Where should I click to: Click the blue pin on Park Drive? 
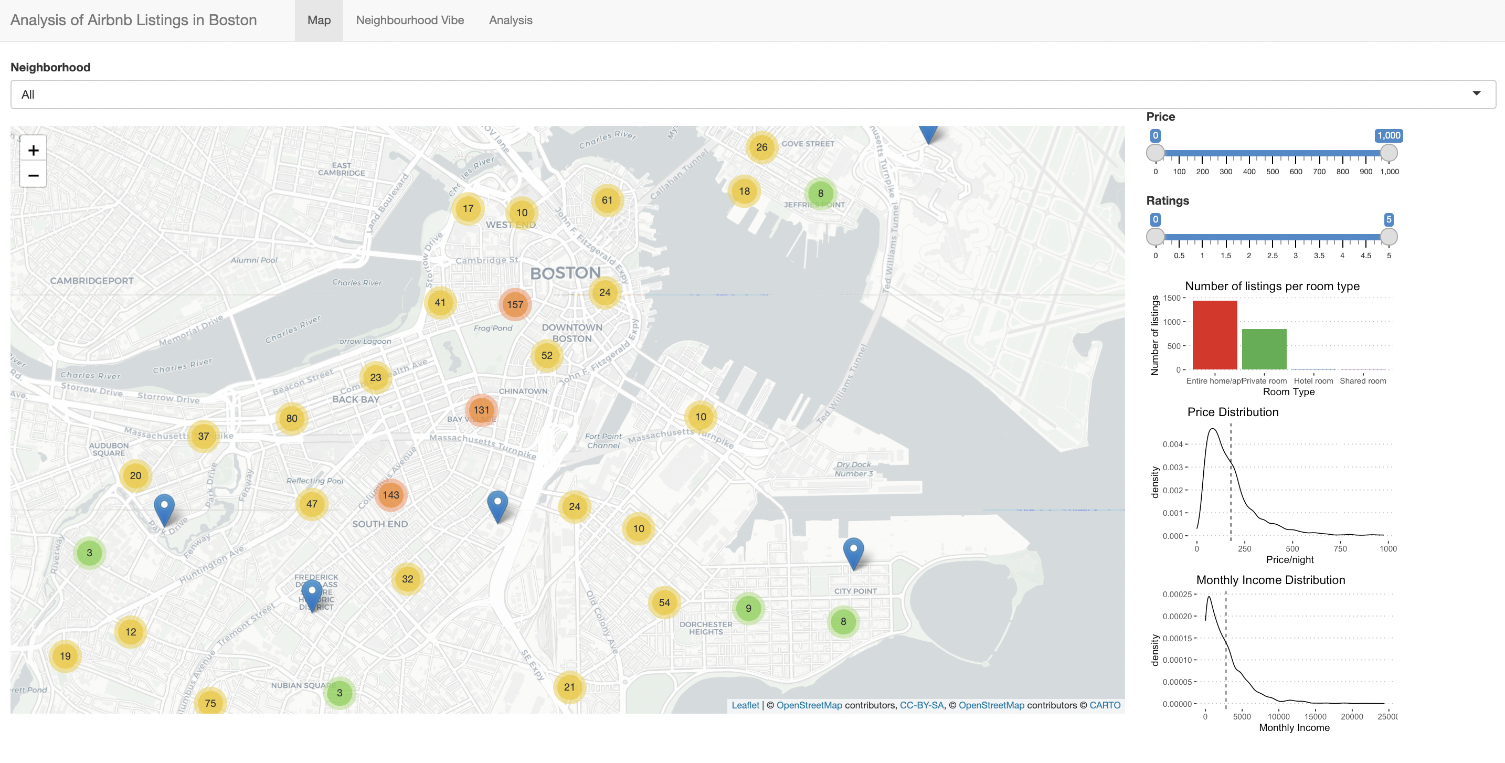coord(164,508)
